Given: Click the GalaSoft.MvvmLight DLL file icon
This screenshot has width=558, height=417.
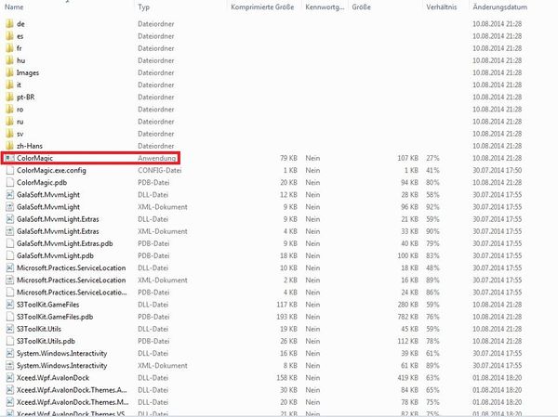Looking at the screenshot, I should (10, 194).
